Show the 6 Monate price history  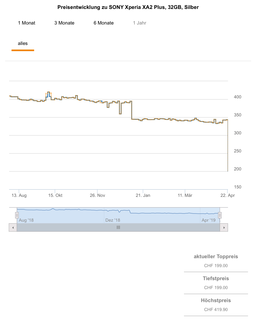104,23
